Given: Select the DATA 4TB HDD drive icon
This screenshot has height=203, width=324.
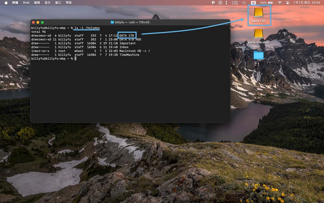Looking at the screenshot, I should (259, 34).
